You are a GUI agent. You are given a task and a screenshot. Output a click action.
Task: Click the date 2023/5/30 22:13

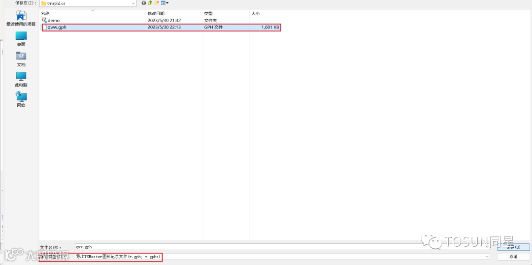(164, 28)
